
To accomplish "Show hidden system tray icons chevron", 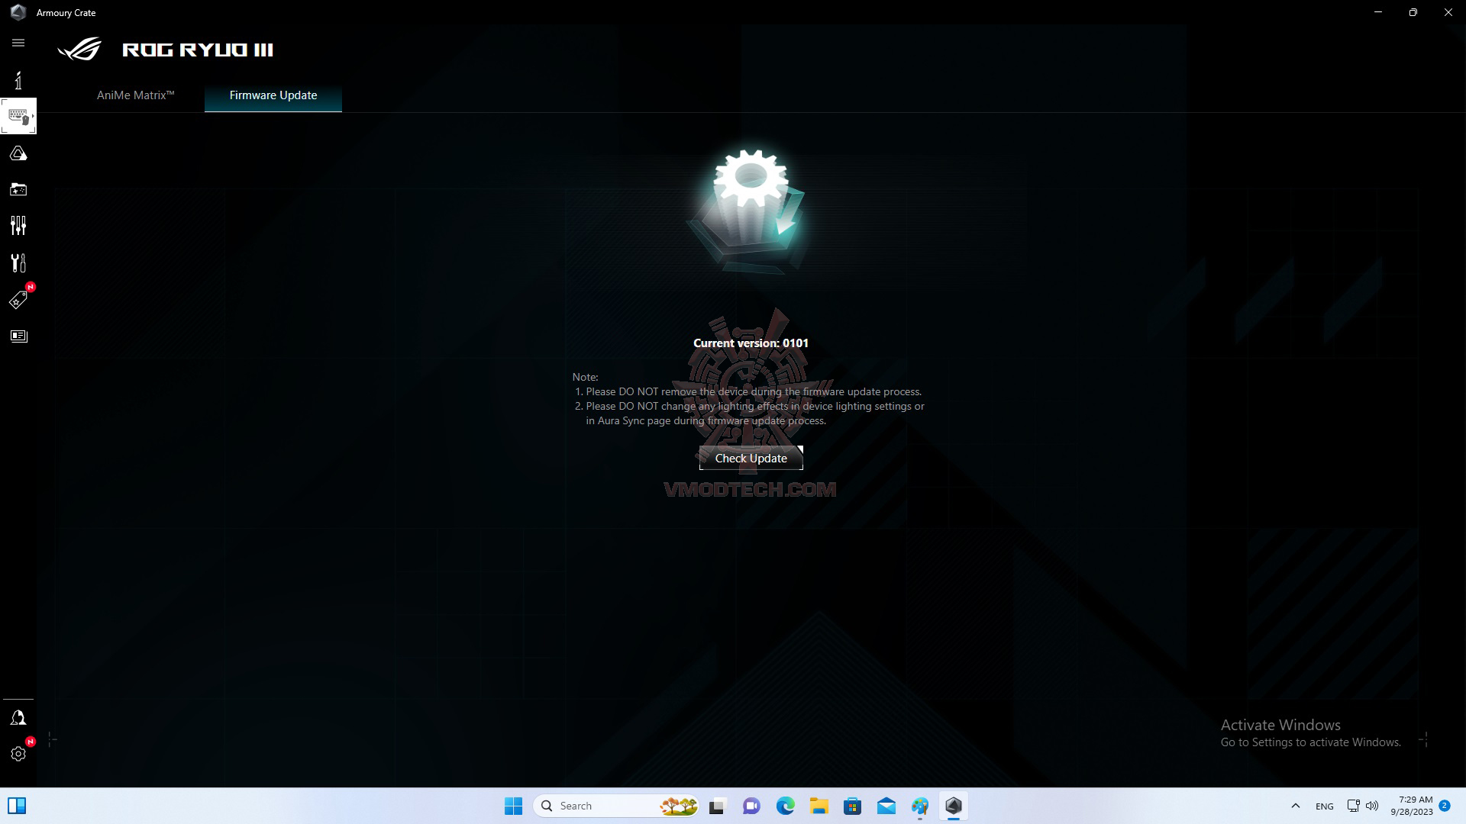I will [x=1295, y=806].
